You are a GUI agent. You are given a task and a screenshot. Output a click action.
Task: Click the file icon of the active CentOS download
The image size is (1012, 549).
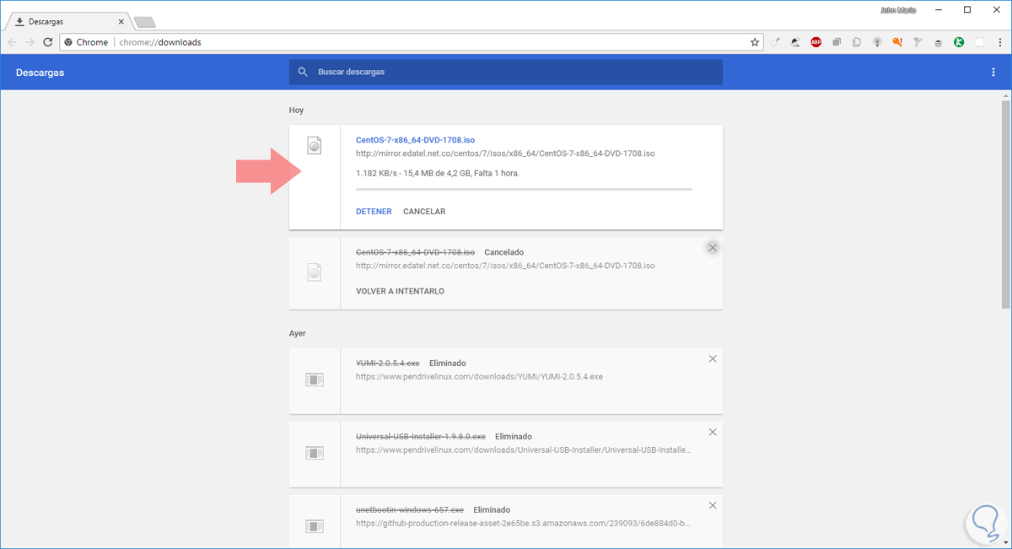(x=315, y=145)
